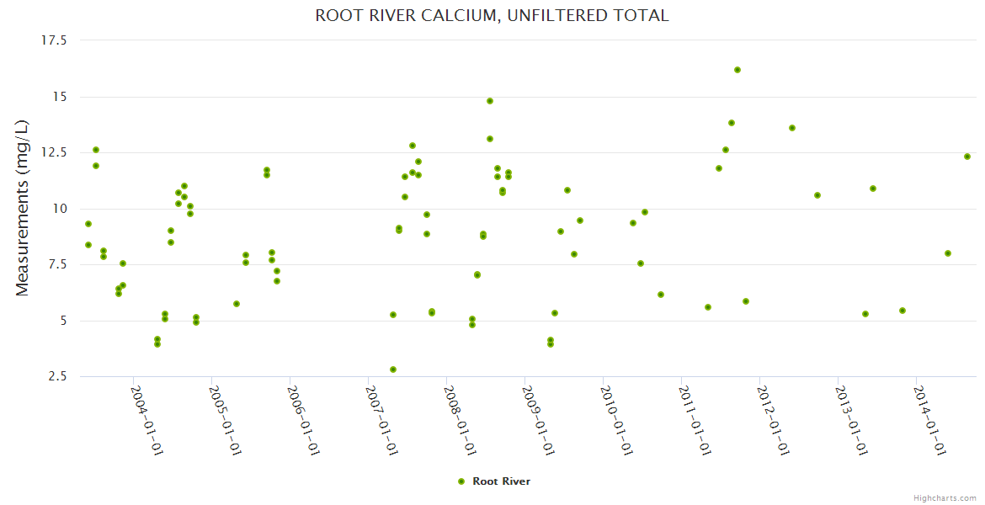The image size is (985, 505).
Task: Open the Highcharts.com credits link
Action: [x=945, y=497]
